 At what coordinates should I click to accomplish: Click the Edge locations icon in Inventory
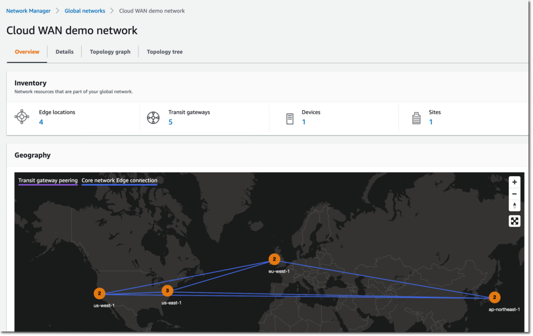tap(22, 117)
